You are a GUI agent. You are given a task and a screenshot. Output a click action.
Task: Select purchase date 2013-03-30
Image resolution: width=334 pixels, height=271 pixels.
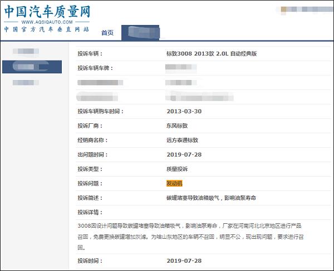(184, 111)
